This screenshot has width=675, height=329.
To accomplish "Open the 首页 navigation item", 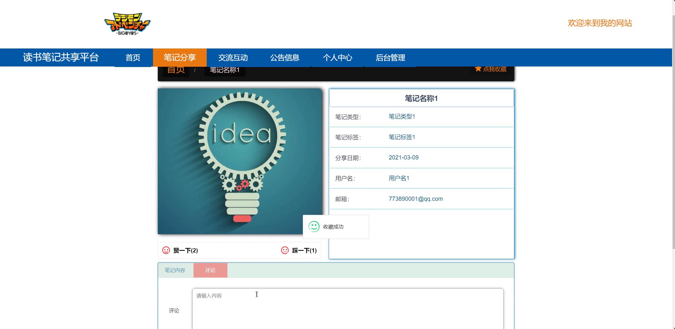I will (133, 57).
